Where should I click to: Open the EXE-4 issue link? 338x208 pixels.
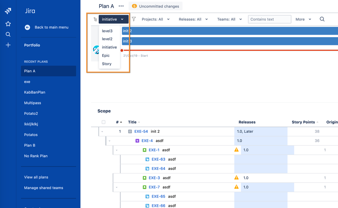pyautogui.click(x=147, y=141)
